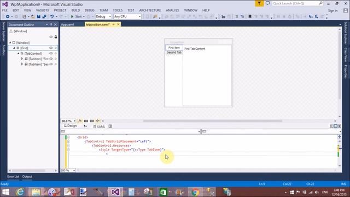350x197 pixels.
Task: Toggle effects fx button in designer
Action: coord(80,121)
